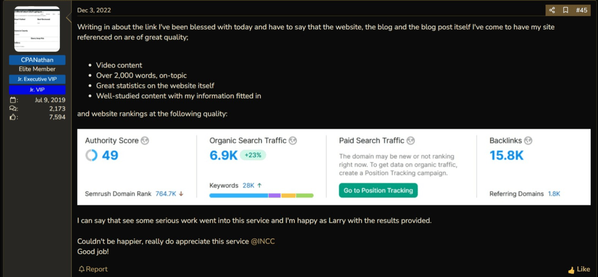Click the globe icon beside Authority Score
The image size is (598, 277).
pyautogui.click(x=145, y=141)
